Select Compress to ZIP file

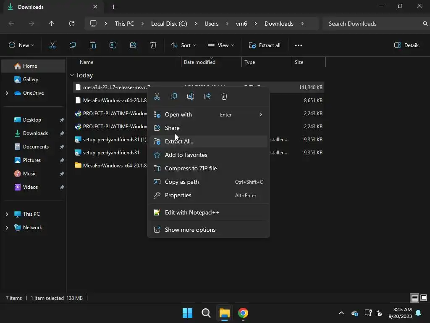[208, 168]
